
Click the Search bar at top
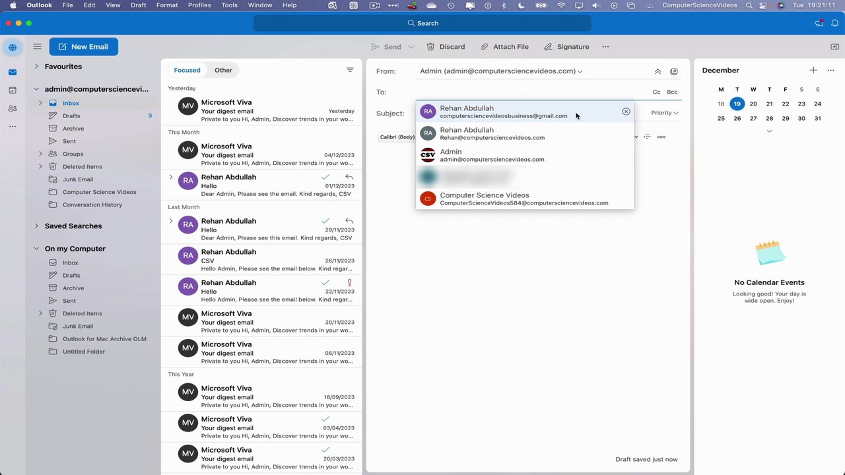(422, 23)
